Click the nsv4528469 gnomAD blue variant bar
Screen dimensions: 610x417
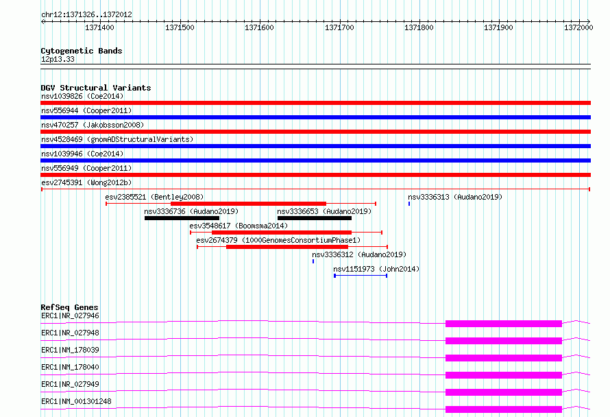point(315,146)
